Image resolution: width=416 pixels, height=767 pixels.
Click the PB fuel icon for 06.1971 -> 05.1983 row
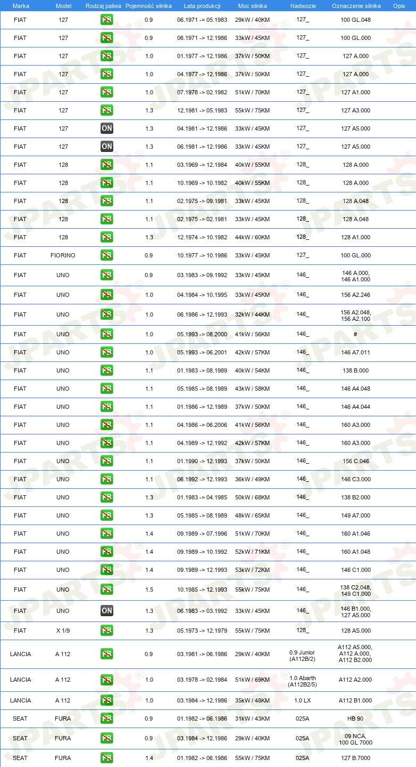click(106, 20)
